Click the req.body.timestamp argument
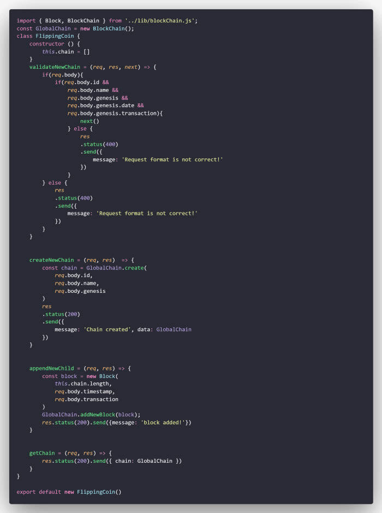The width and height of the screenshot is (382, 513). tap(85, 391)
